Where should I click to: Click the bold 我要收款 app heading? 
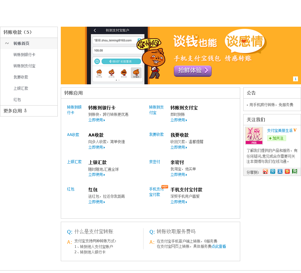[179, 135]
